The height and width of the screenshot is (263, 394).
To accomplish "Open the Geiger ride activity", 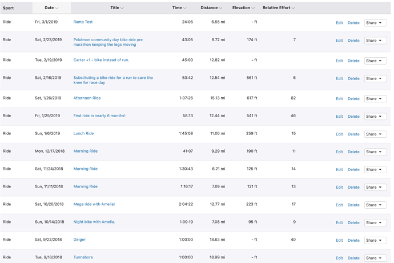I will [x=79, y=240].
